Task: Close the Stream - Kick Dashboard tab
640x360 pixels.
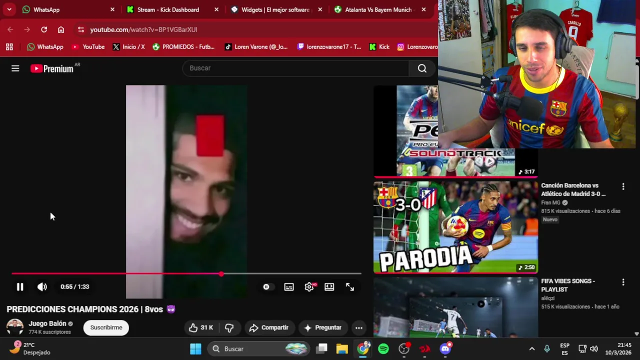Action: (x=216, y=9)
